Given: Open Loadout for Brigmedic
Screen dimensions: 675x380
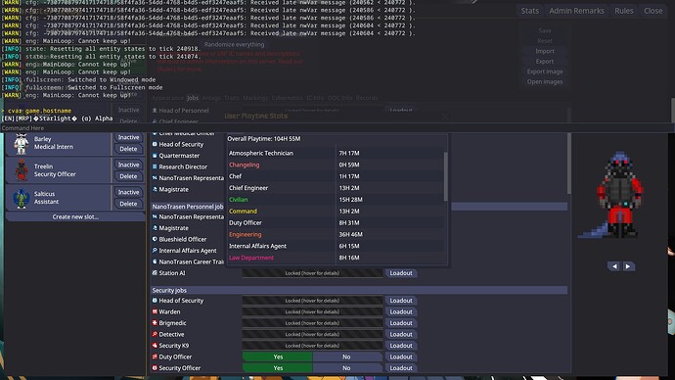Looking at the screenshot, I should coord(401,323).
